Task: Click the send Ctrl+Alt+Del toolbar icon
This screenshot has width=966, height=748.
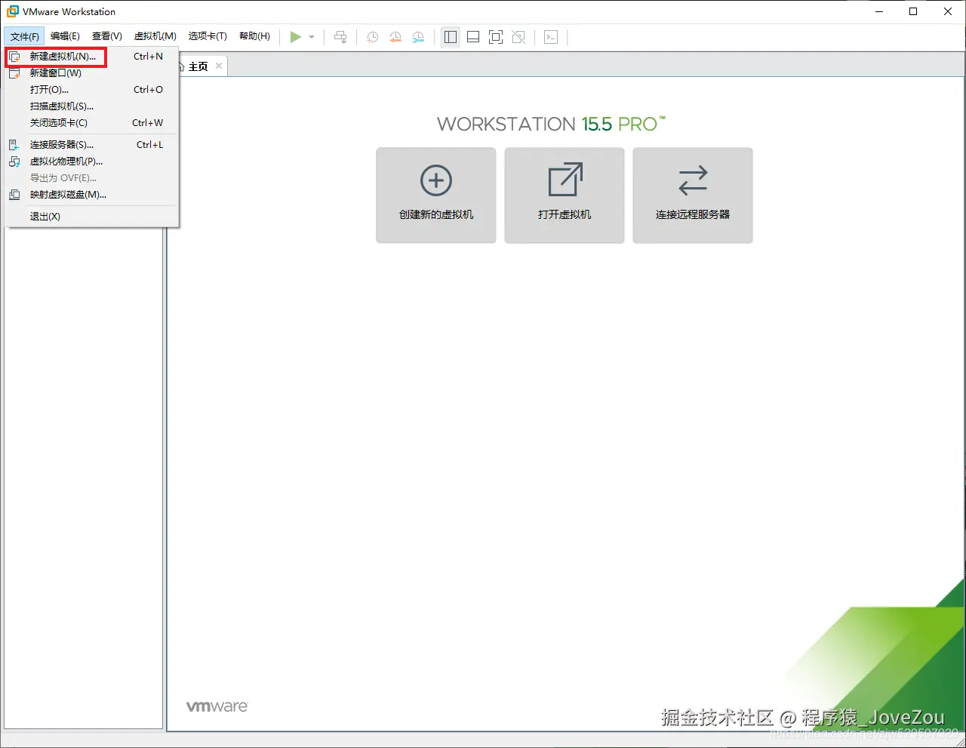Action: (340, 36)
